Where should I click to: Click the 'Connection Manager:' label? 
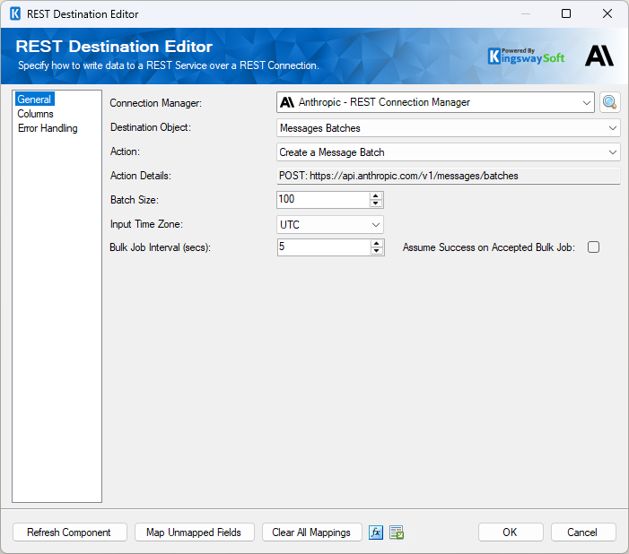155,103
